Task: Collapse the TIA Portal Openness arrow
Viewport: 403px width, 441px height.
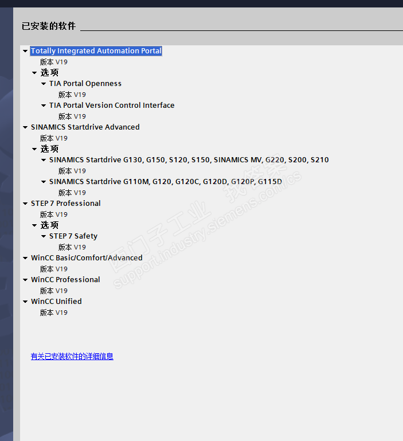Action: pos(44,84)
